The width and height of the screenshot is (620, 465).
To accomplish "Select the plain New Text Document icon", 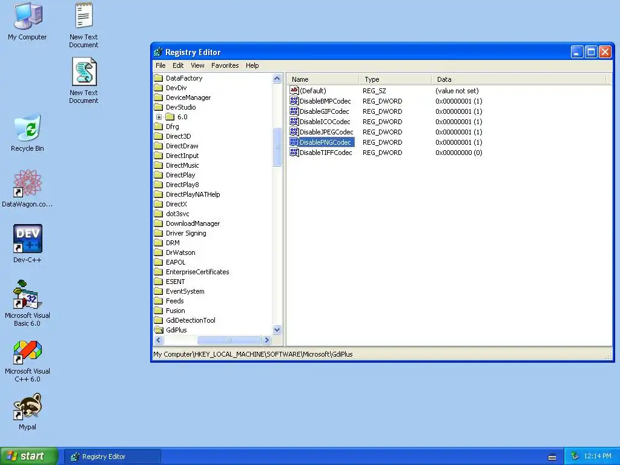I will point(84,16).
